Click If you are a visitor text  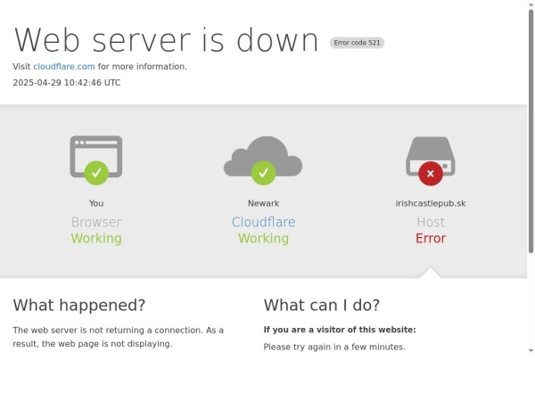point(340,330)
